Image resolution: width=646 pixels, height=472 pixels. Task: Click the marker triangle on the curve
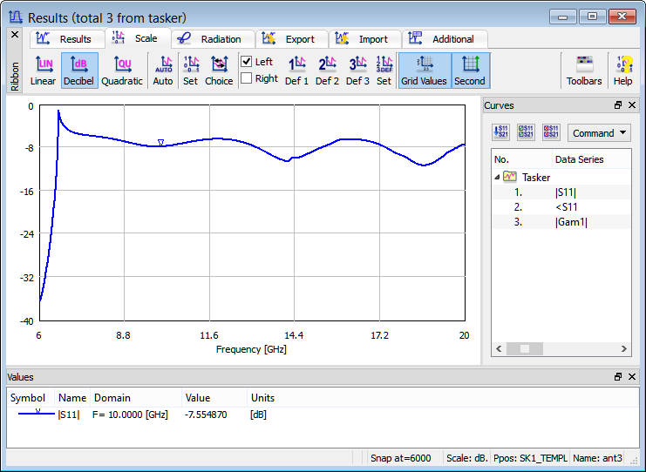pyautogui.click(x=160, y=143)
